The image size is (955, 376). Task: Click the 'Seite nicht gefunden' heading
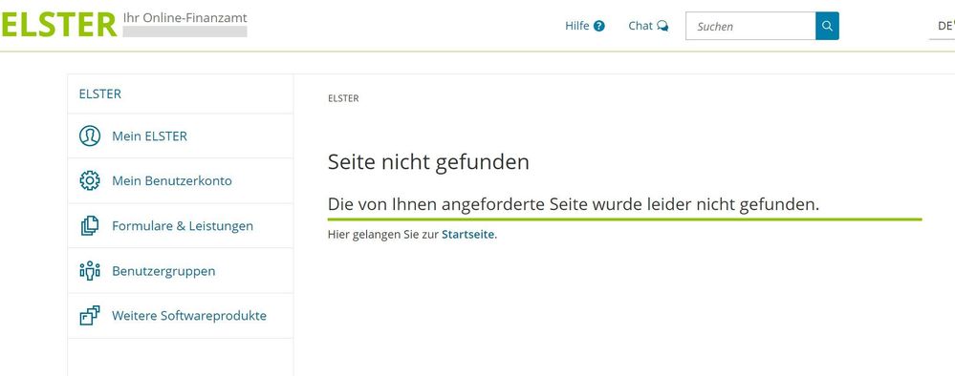[428, 162]
